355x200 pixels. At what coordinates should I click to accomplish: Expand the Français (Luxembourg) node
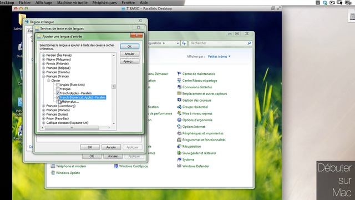tap(43, 106)
